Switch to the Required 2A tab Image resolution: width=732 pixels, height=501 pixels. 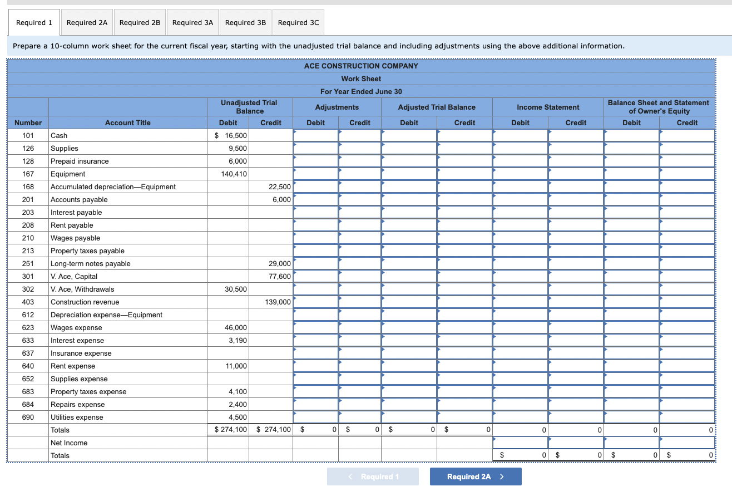[87, 23]
